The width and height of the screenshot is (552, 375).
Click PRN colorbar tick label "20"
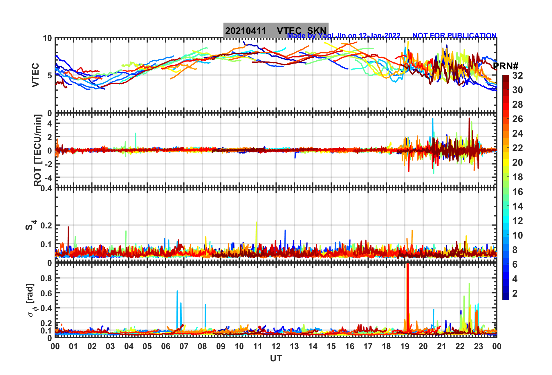coord(517,163)
